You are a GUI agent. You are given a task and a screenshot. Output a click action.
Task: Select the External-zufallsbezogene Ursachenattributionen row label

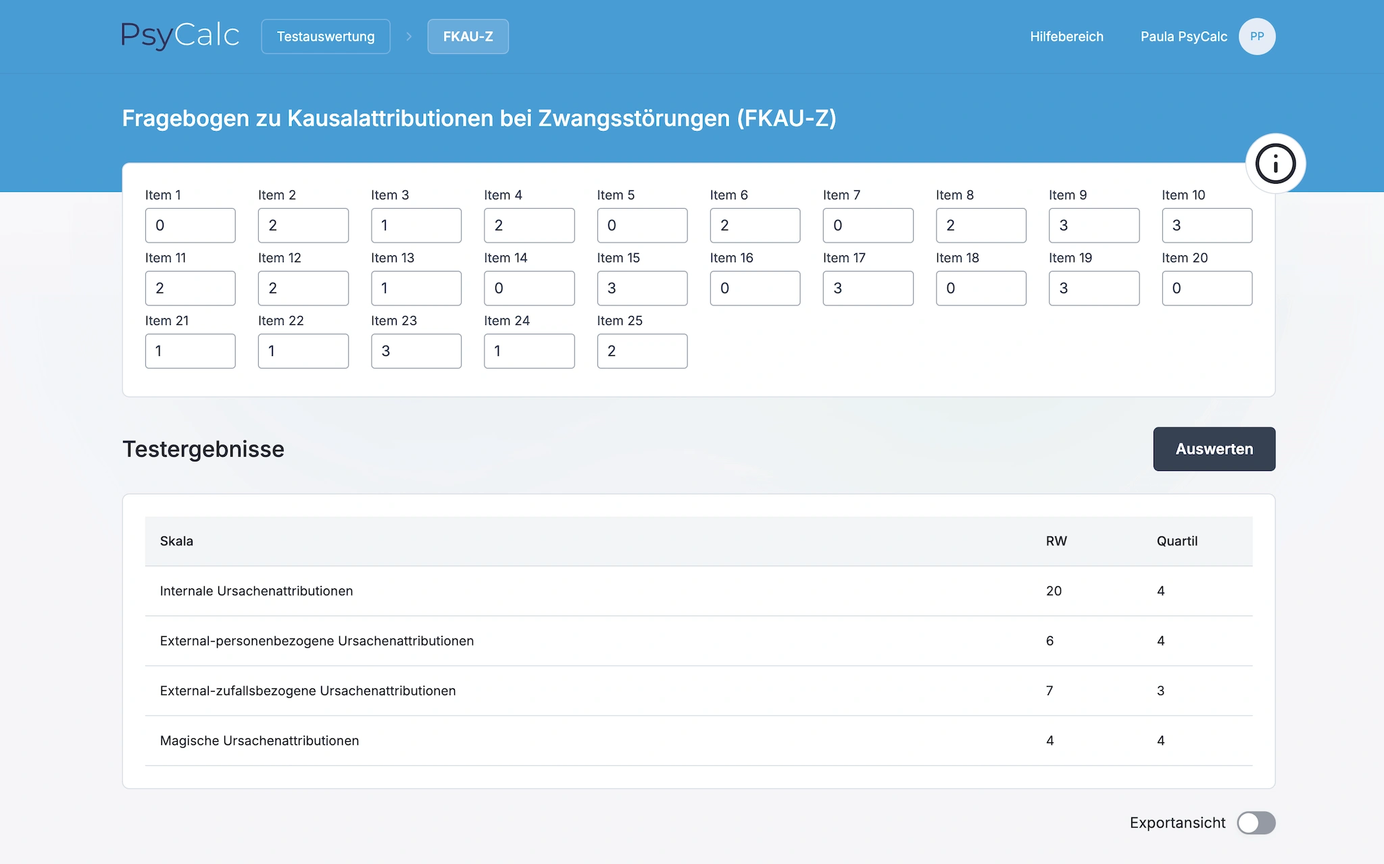click(x=308, y=691)
